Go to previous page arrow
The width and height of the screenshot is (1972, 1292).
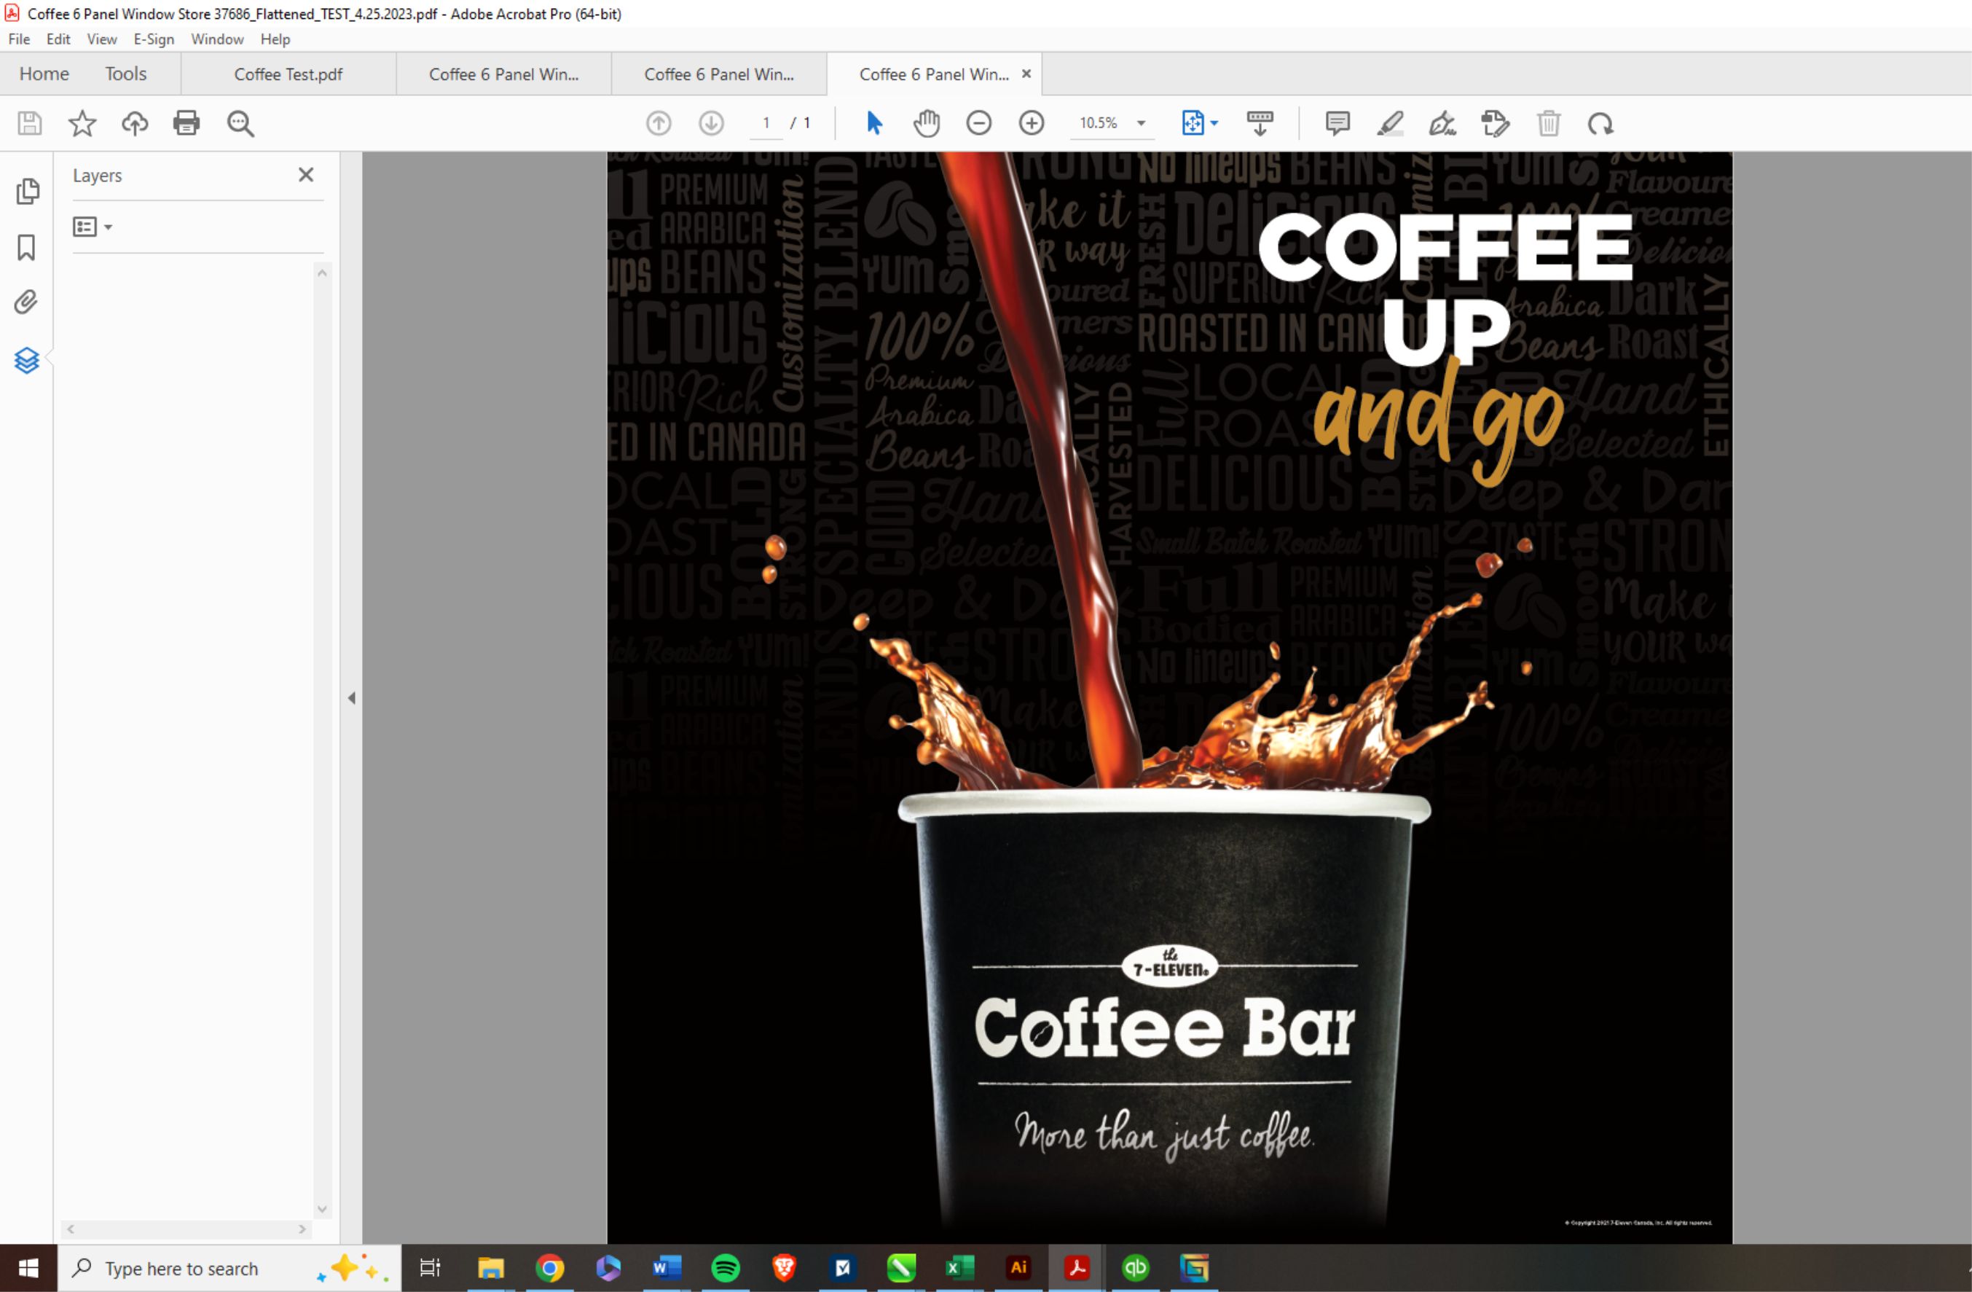tap(659, 123)
